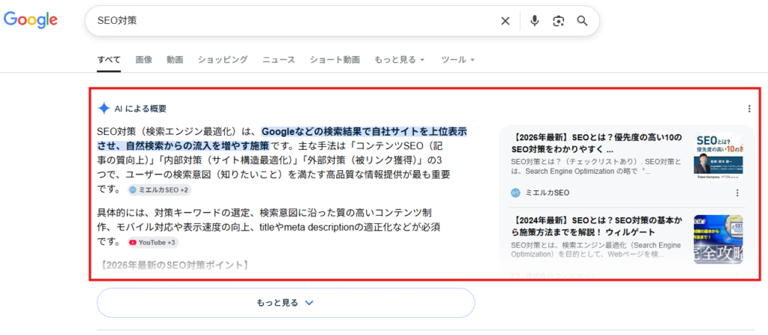Open three-dot menu on ミエルカSEO card
This screenshot has width=768, height=335.
(x=737, y=193)
